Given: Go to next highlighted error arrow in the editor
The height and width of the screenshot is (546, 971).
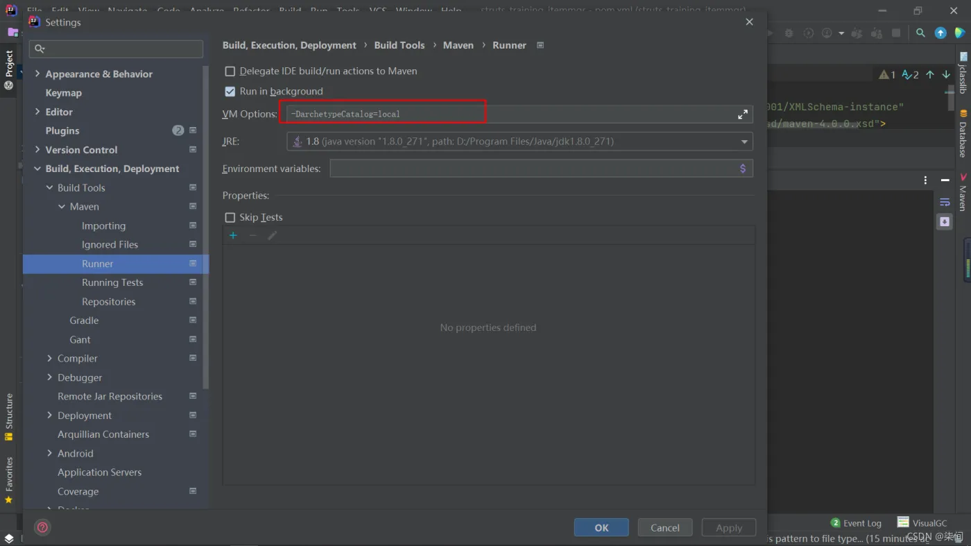Looking at the screenshot, I should pyautogui.click(x=946, y=74).
